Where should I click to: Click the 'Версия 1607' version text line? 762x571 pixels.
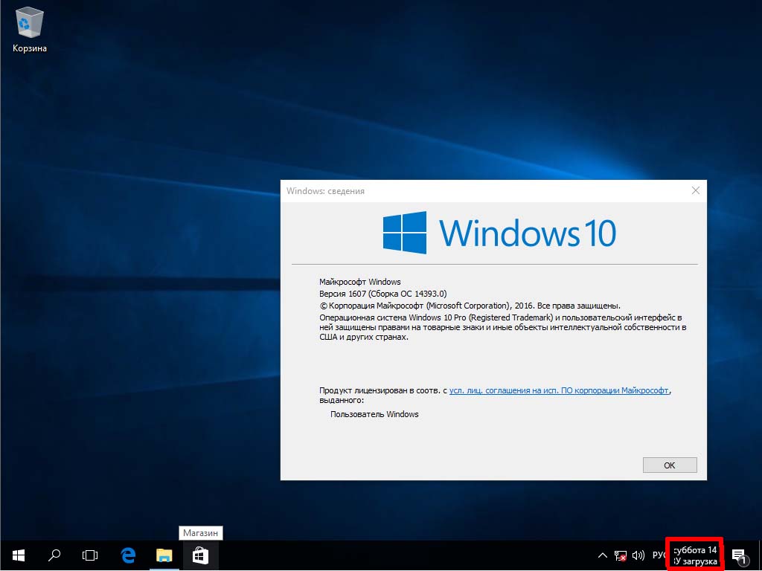tap(382, 294)
